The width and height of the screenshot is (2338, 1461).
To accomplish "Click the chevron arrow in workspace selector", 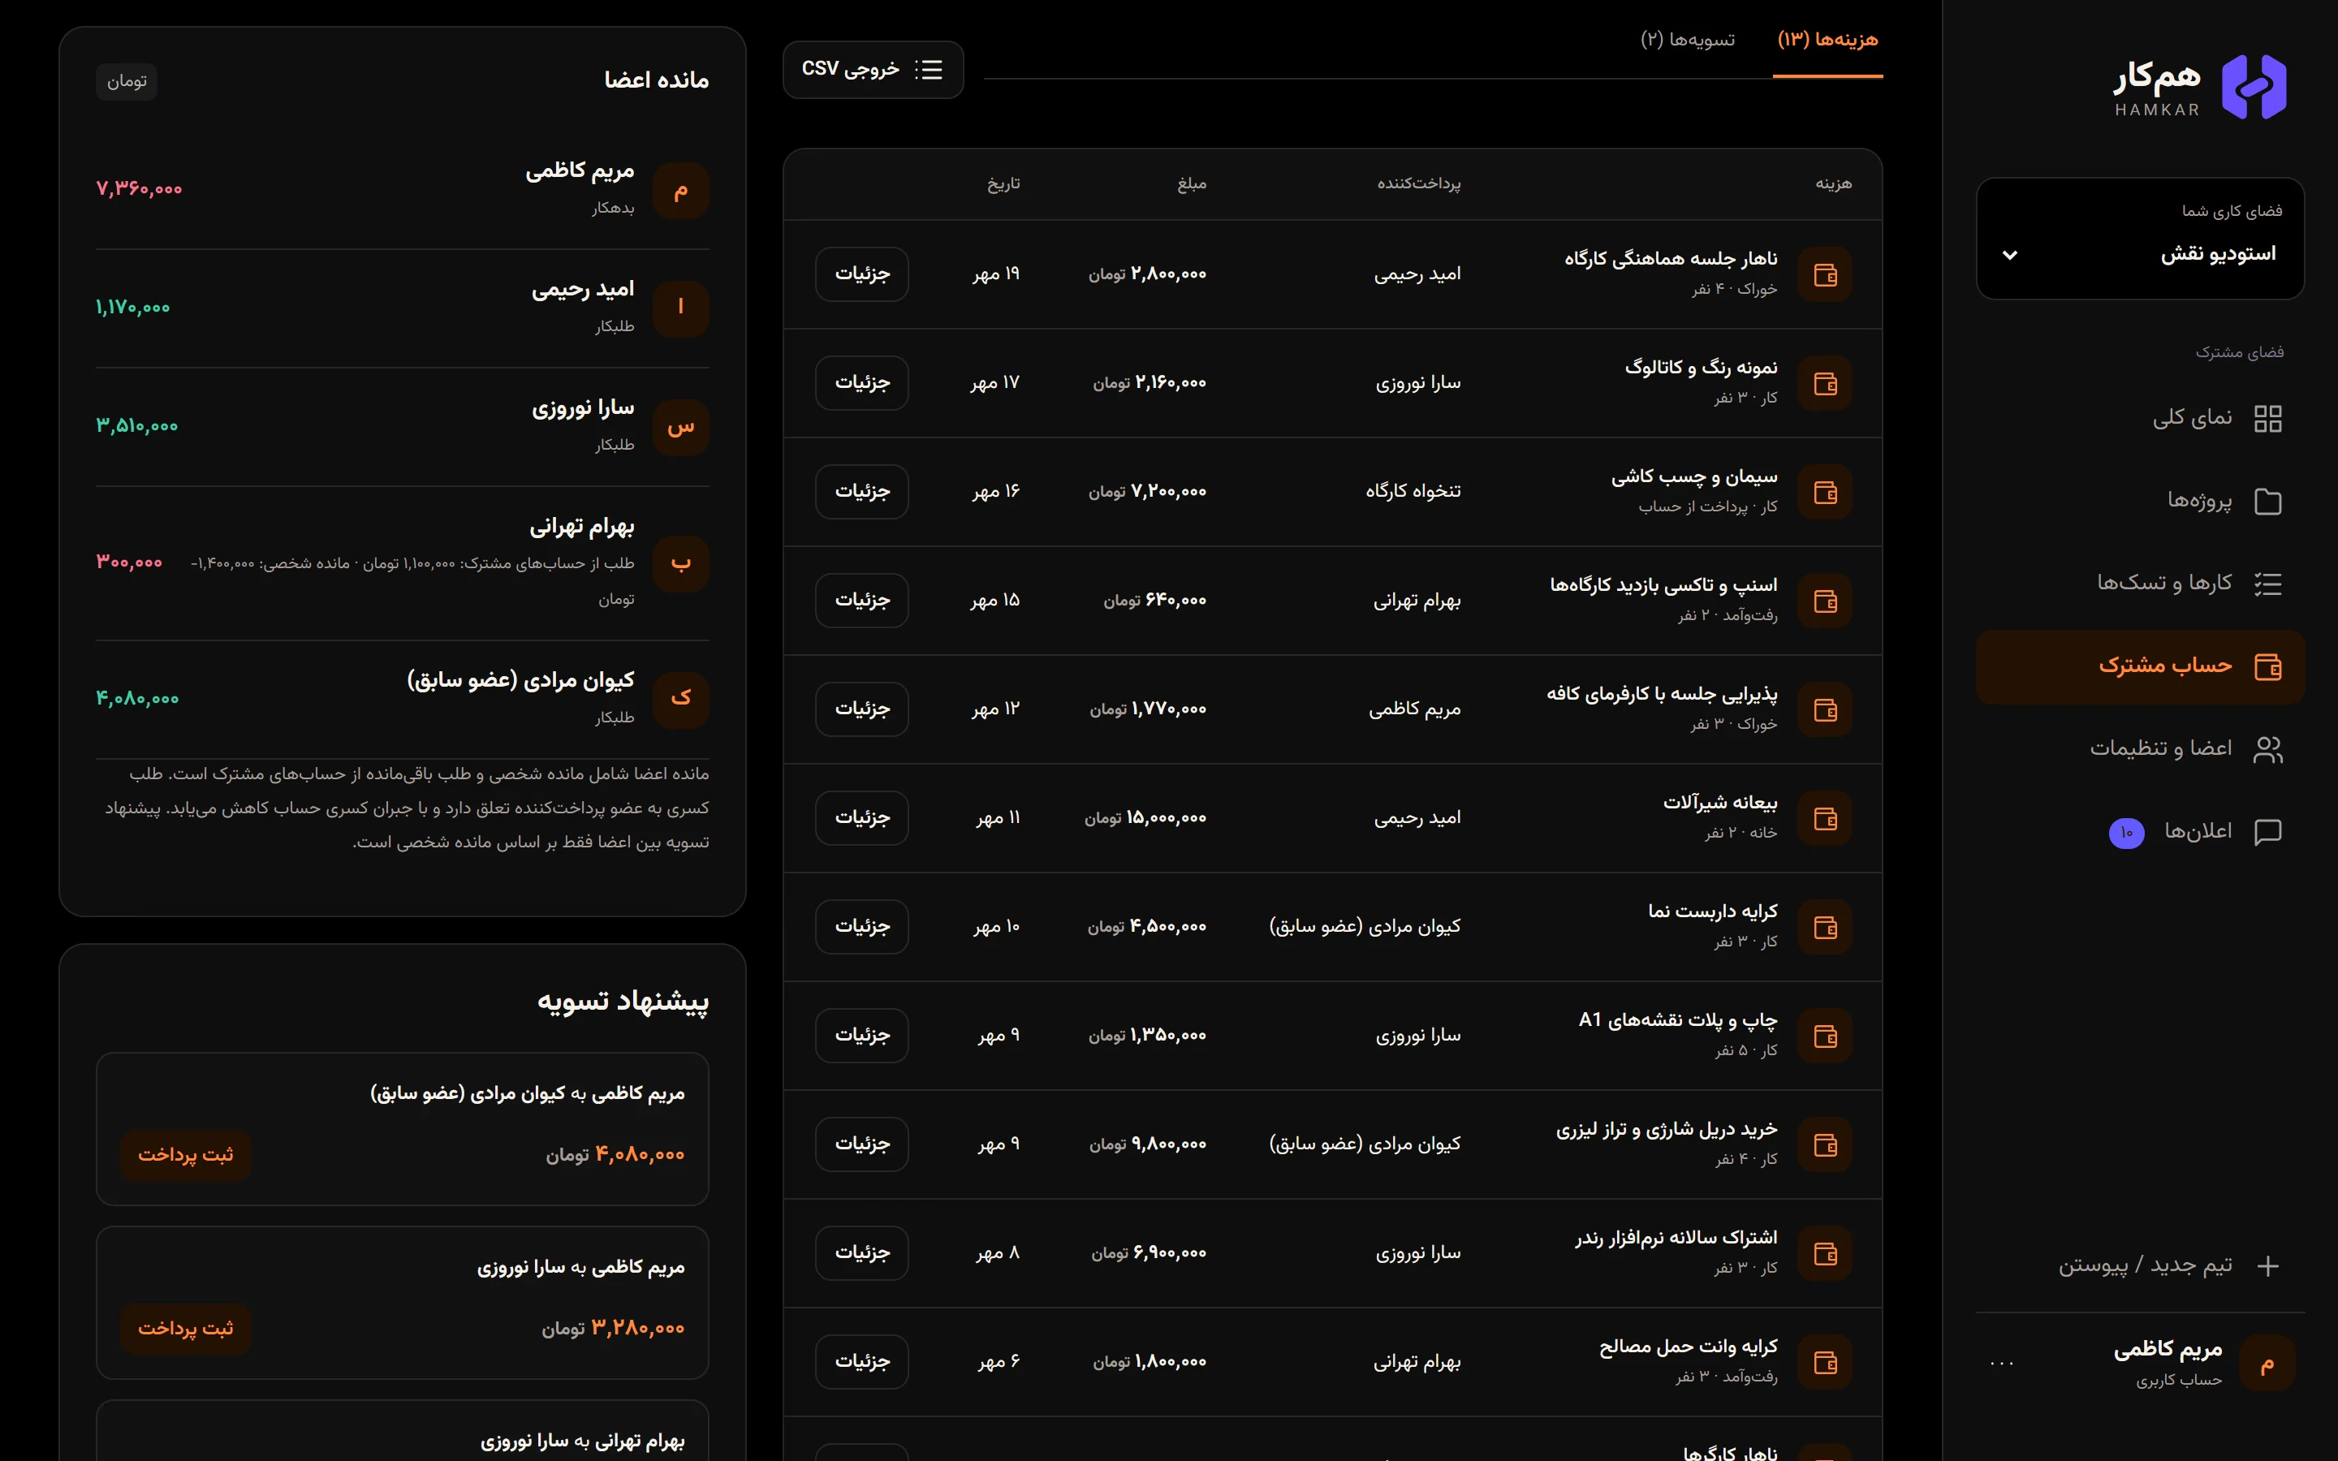I will point(2009,255).
